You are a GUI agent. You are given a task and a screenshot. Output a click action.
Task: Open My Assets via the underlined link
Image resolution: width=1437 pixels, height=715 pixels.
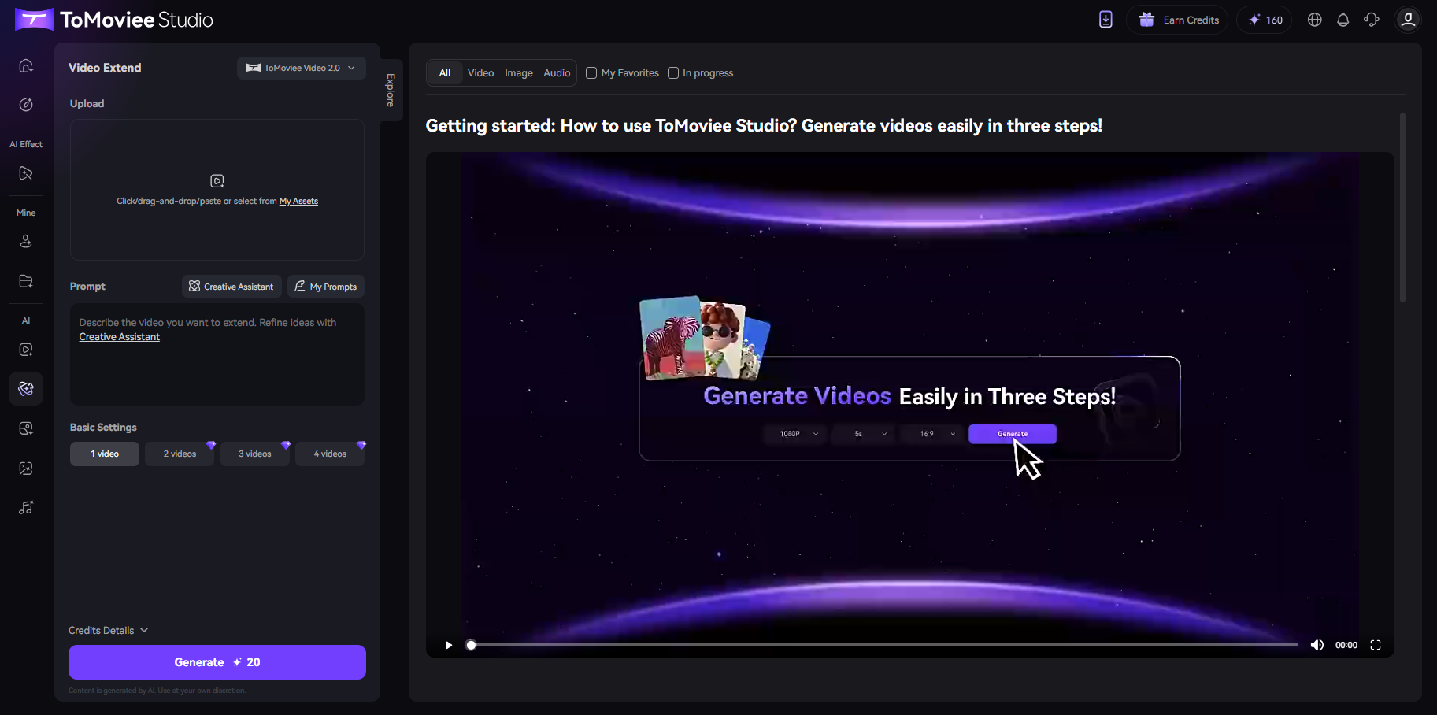coord(298,201)
